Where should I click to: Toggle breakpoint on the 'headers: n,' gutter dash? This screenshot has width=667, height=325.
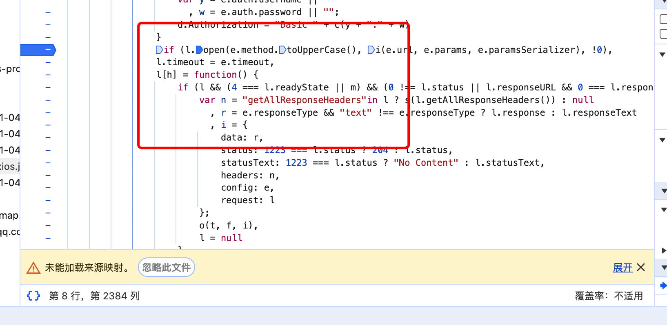click(48, 175)
